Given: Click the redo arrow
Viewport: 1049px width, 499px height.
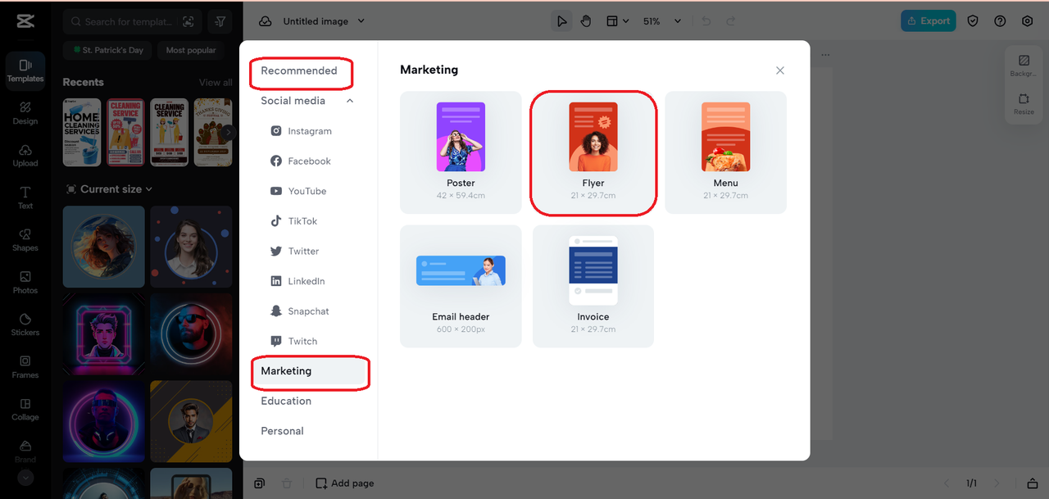Looking at the screenshot, I should pos(731,21).
